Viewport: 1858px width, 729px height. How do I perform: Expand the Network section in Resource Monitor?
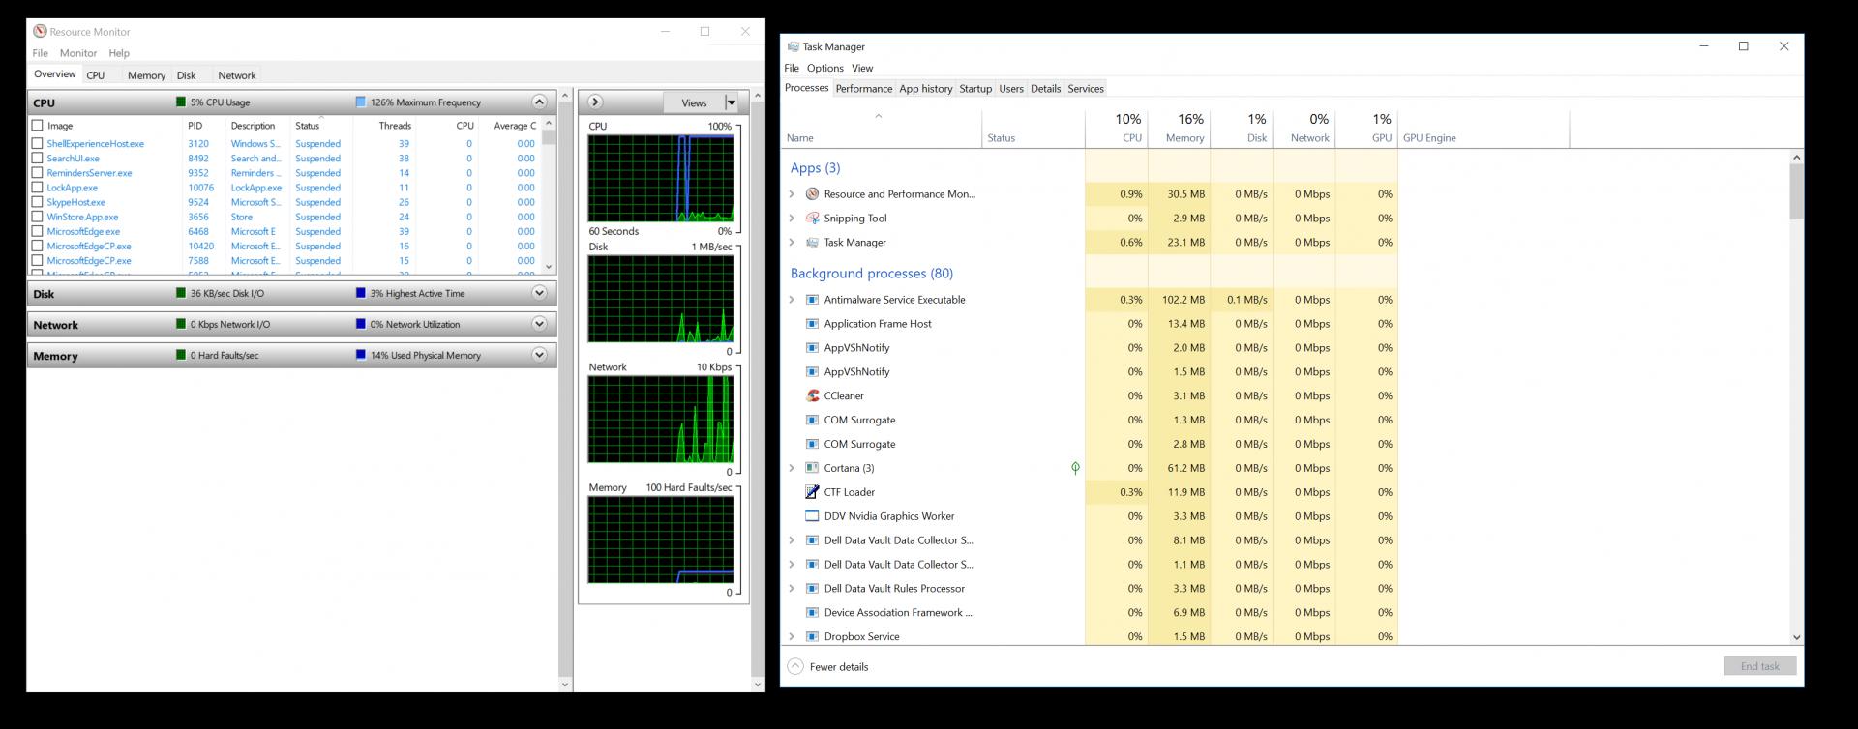pyautogui.click(x=539, y=324)
